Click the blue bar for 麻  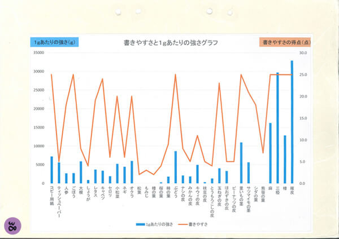tap(270, 153)
